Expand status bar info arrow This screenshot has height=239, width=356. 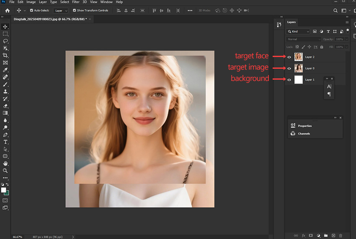coord(73,237)
